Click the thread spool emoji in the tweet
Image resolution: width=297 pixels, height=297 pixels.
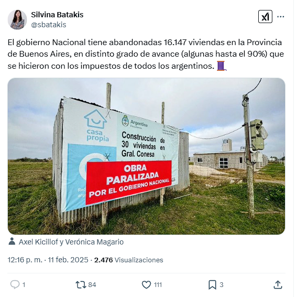(221, 66)
